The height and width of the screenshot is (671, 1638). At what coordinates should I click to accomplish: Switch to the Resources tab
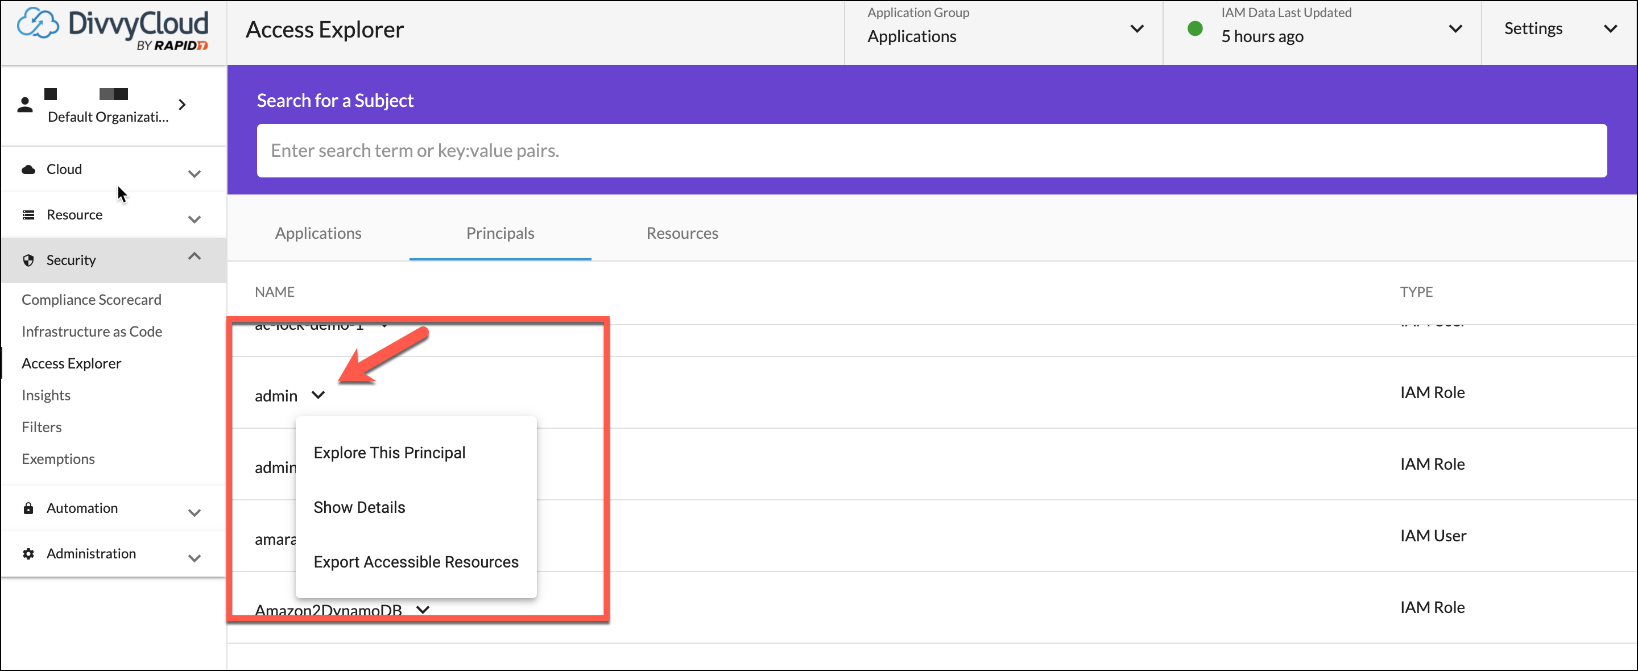pos(682,233)
